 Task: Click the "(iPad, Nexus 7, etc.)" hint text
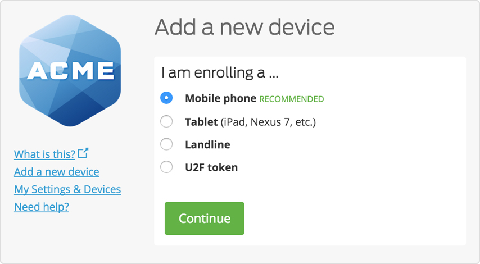[268, 121]
